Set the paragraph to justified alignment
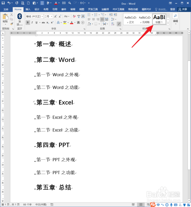Viewport: 191px width, 207px height. point(102,19)
